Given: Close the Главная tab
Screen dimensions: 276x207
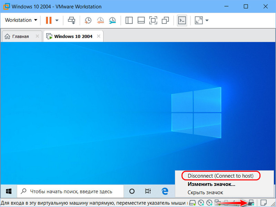Looking at the screenshot, I should coord(37,36).
